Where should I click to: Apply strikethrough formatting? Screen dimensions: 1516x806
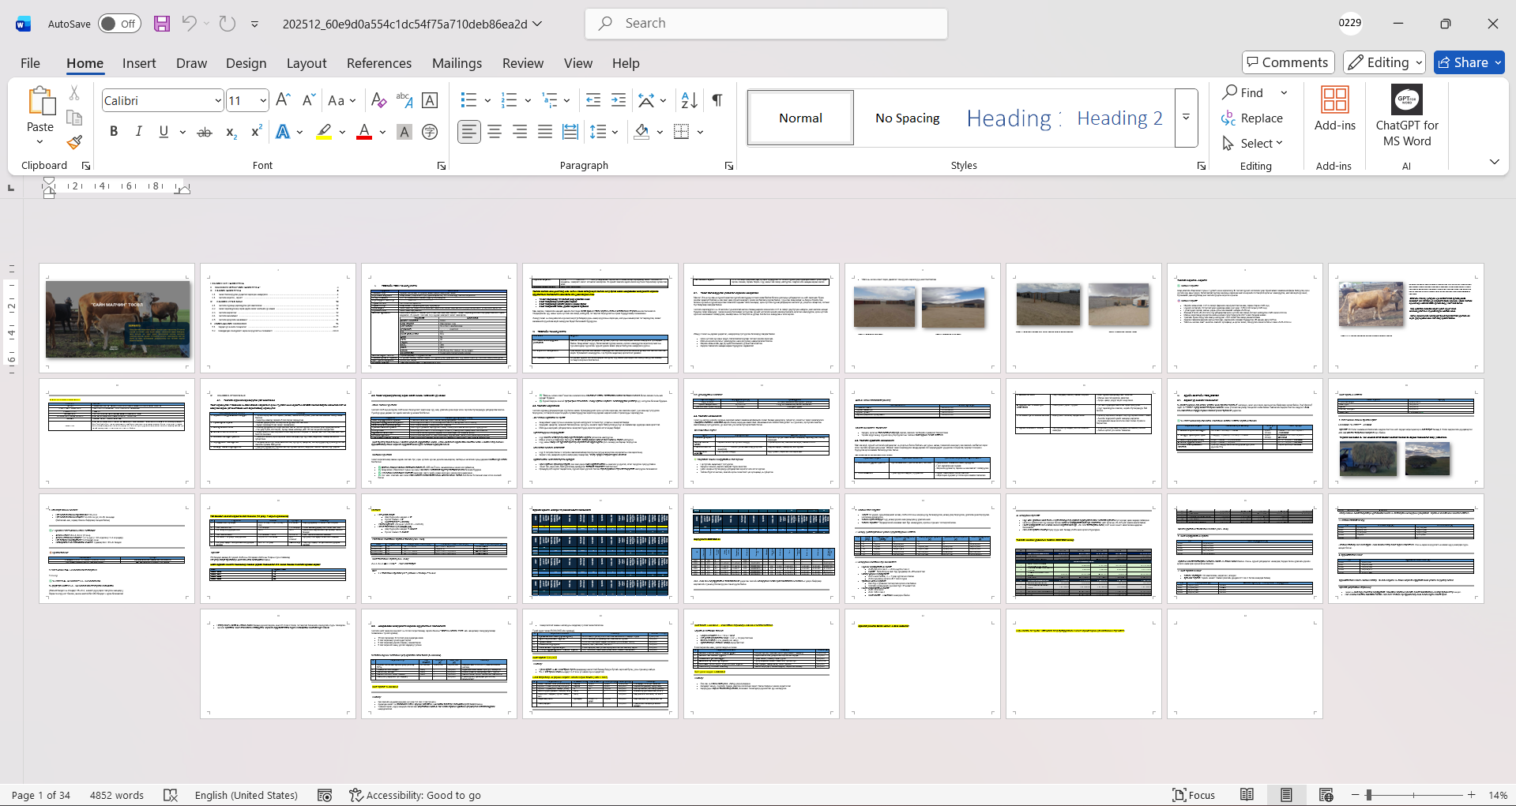click(205, 132)
